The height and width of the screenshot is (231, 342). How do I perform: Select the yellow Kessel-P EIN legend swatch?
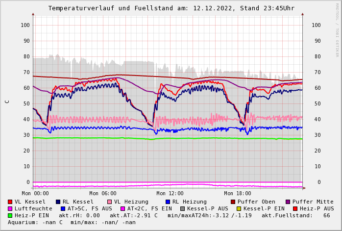(239, 209)
